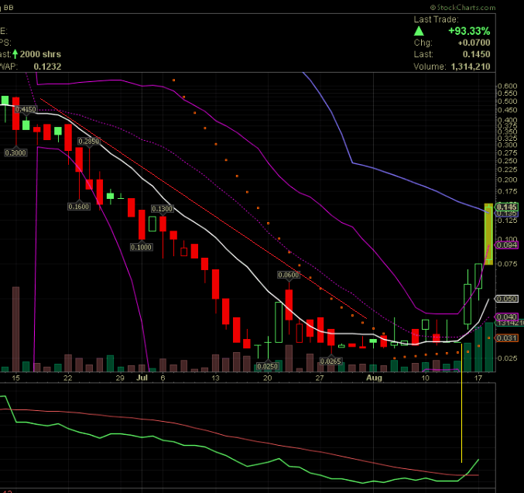Click the 0.075 price scale label
The width and height of the screenshot is (524, 493).
pyautogui.click(x=507, y=264)
